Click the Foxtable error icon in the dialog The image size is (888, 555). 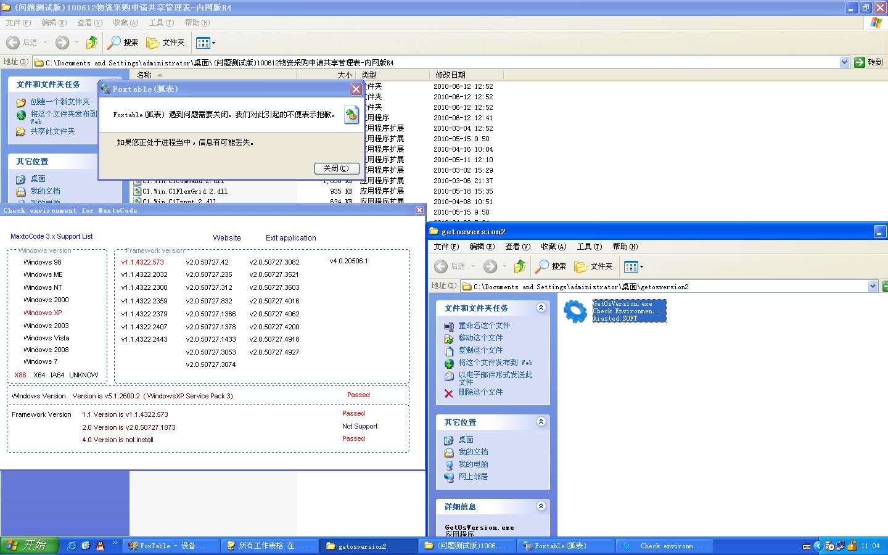coord(351,115)
